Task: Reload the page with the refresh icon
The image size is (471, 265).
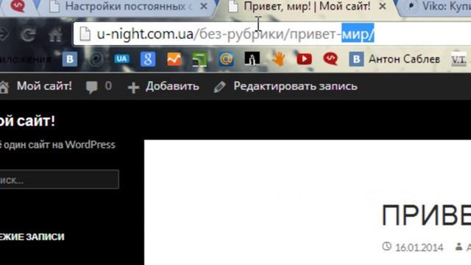Action: pyautogui.click(x=28, y=34)
